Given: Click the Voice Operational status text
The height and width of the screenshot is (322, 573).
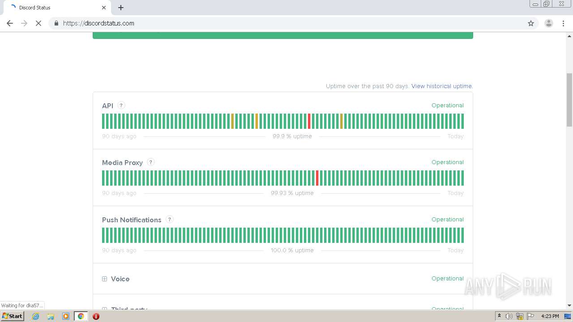Looking at the screenshot, I should (x=447, y=279).
